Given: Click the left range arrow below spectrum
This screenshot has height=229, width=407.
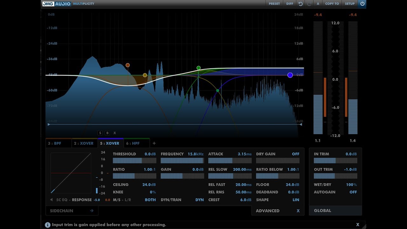Looking at the screenshot, I should point(49,124).
